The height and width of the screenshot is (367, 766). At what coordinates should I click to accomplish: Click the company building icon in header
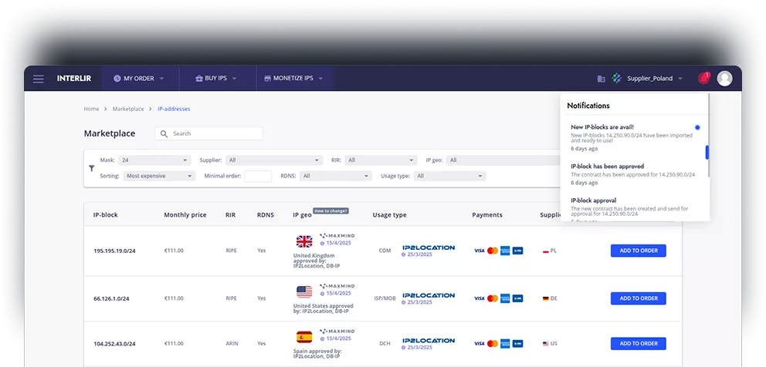tap(602, 79)
